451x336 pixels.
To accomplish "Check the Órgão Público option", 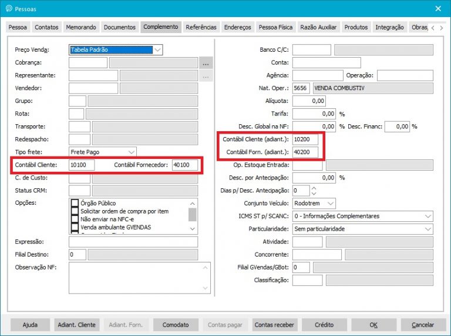I will tap(75, 203).
